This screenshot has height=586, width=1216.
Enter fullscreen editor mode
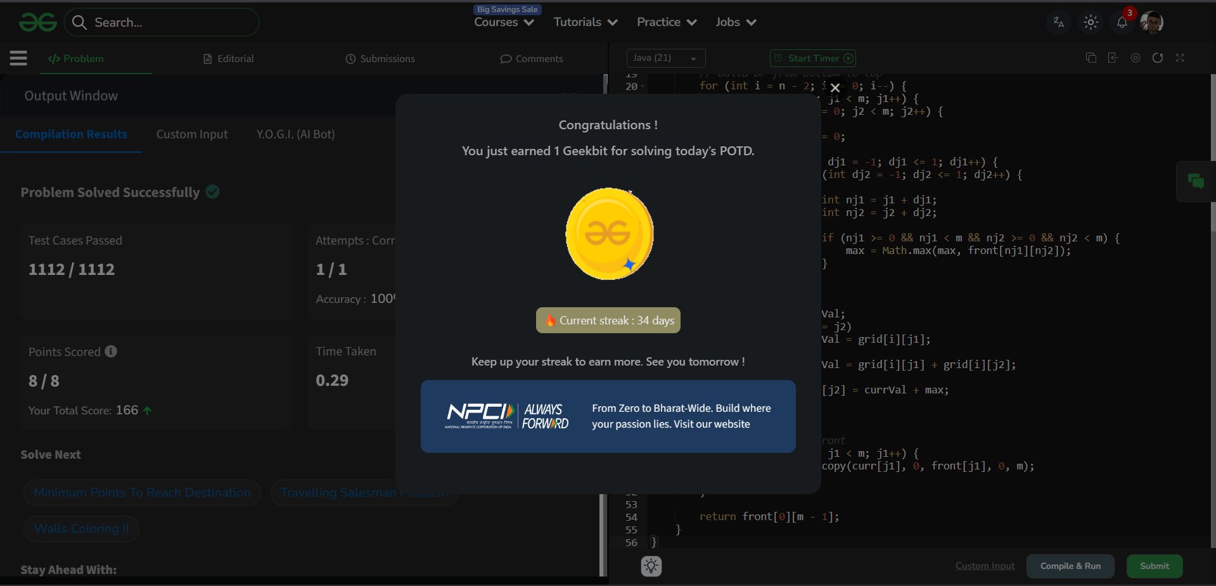click(x=1180, y=58)
